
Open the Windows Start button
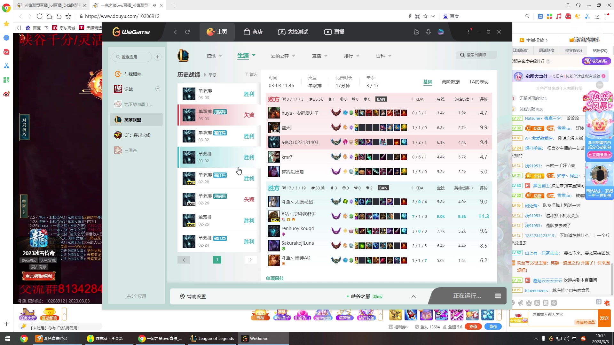(8, 339)
